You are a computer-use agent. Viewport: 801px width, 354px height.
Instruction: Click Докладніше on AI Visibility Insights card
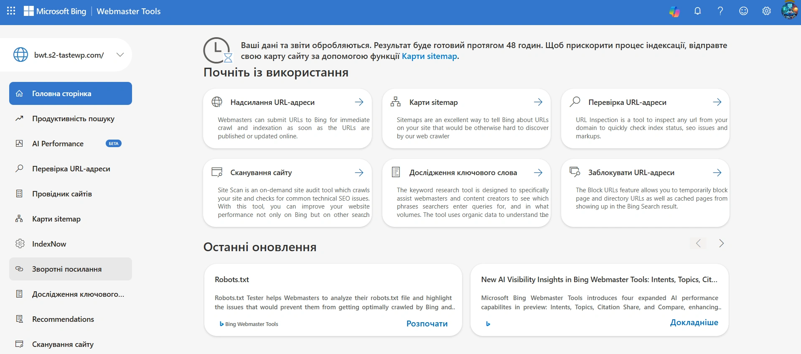(694, 322)
